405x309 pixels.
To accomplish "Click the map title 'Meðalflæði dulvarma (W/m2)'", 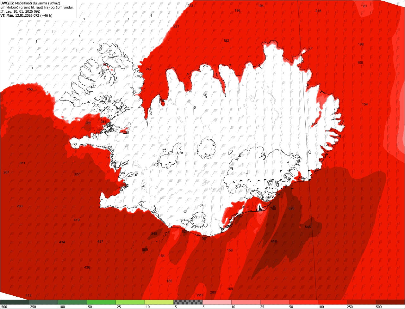I will point(38,3).
